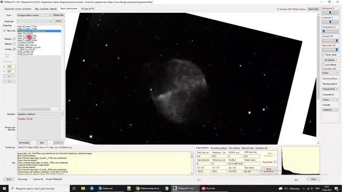
Task: Open the Operation dropdown
Action: coord(41,114)
